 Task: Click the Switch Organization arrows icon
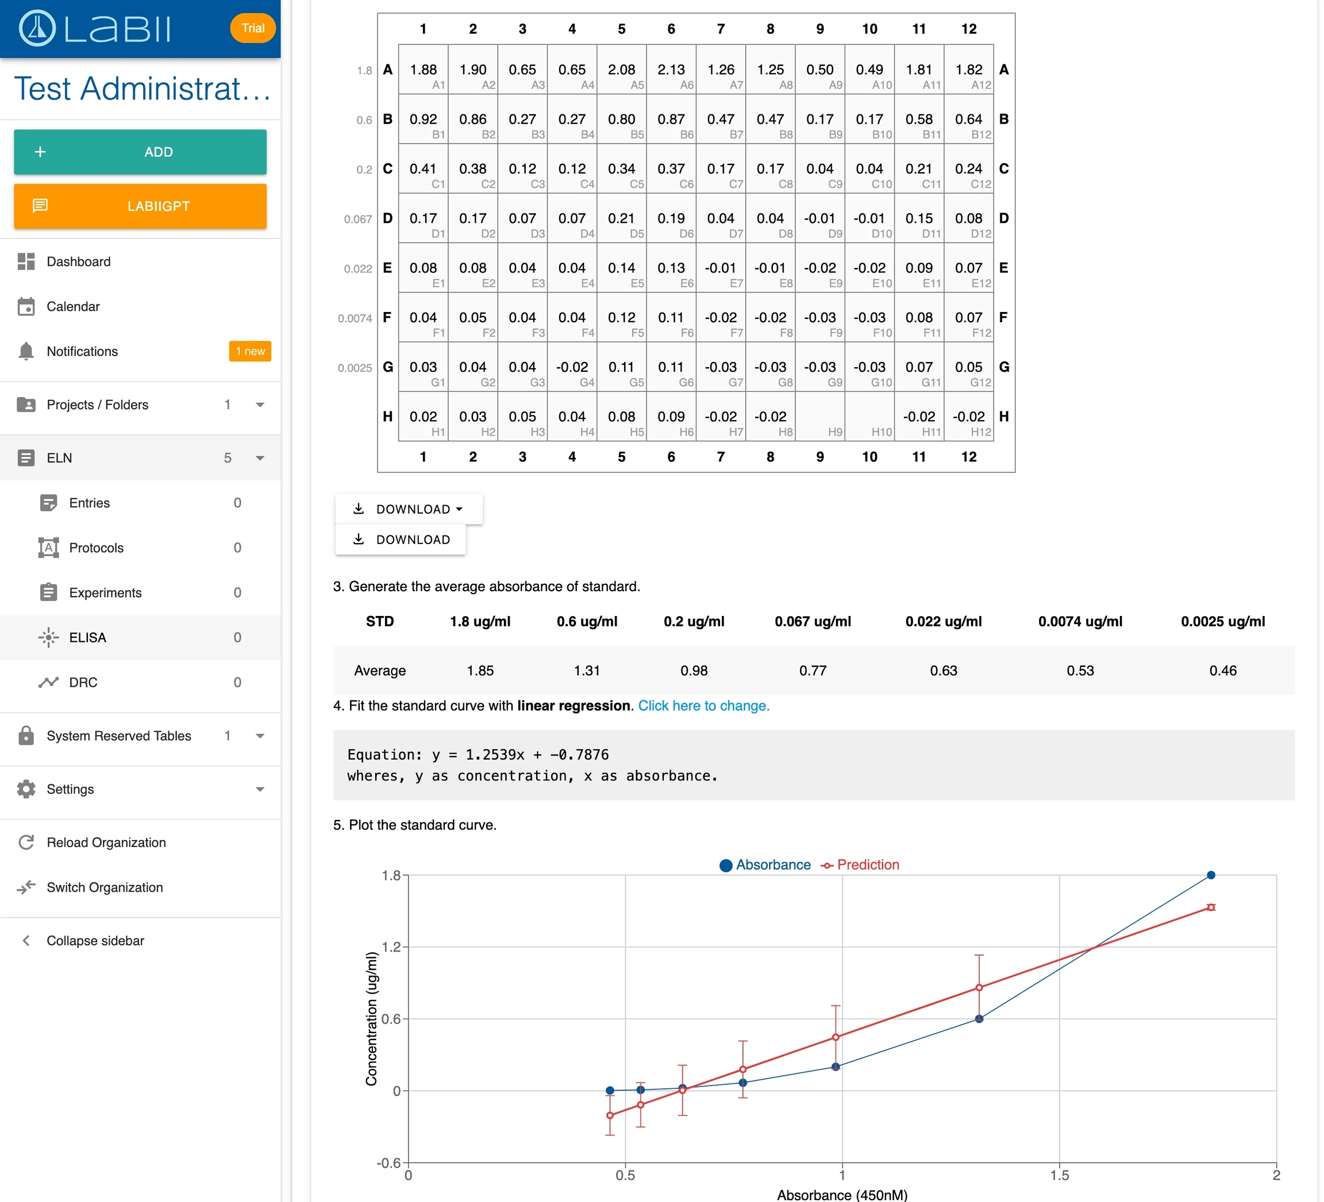tap(26, 887)
